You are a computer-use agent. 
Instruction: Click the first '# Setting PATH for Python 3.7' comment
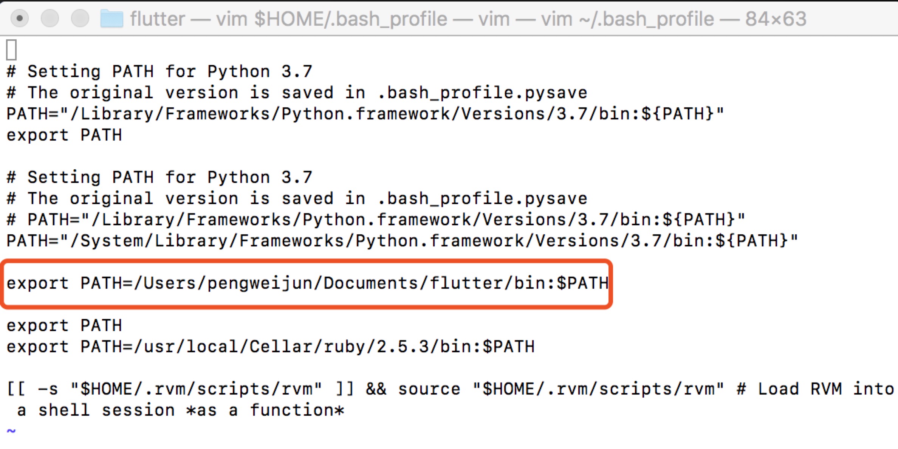(159, 71)
